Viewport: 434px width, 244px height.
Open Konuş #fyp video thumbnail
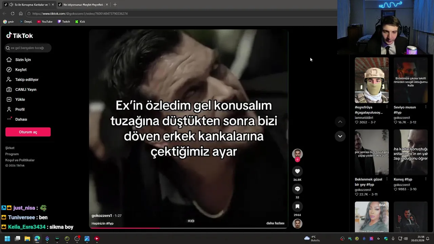[411, 152]
